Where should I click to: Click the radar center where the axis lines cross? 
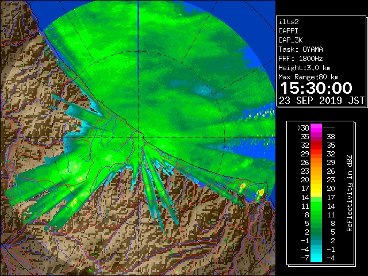[139, 138]
